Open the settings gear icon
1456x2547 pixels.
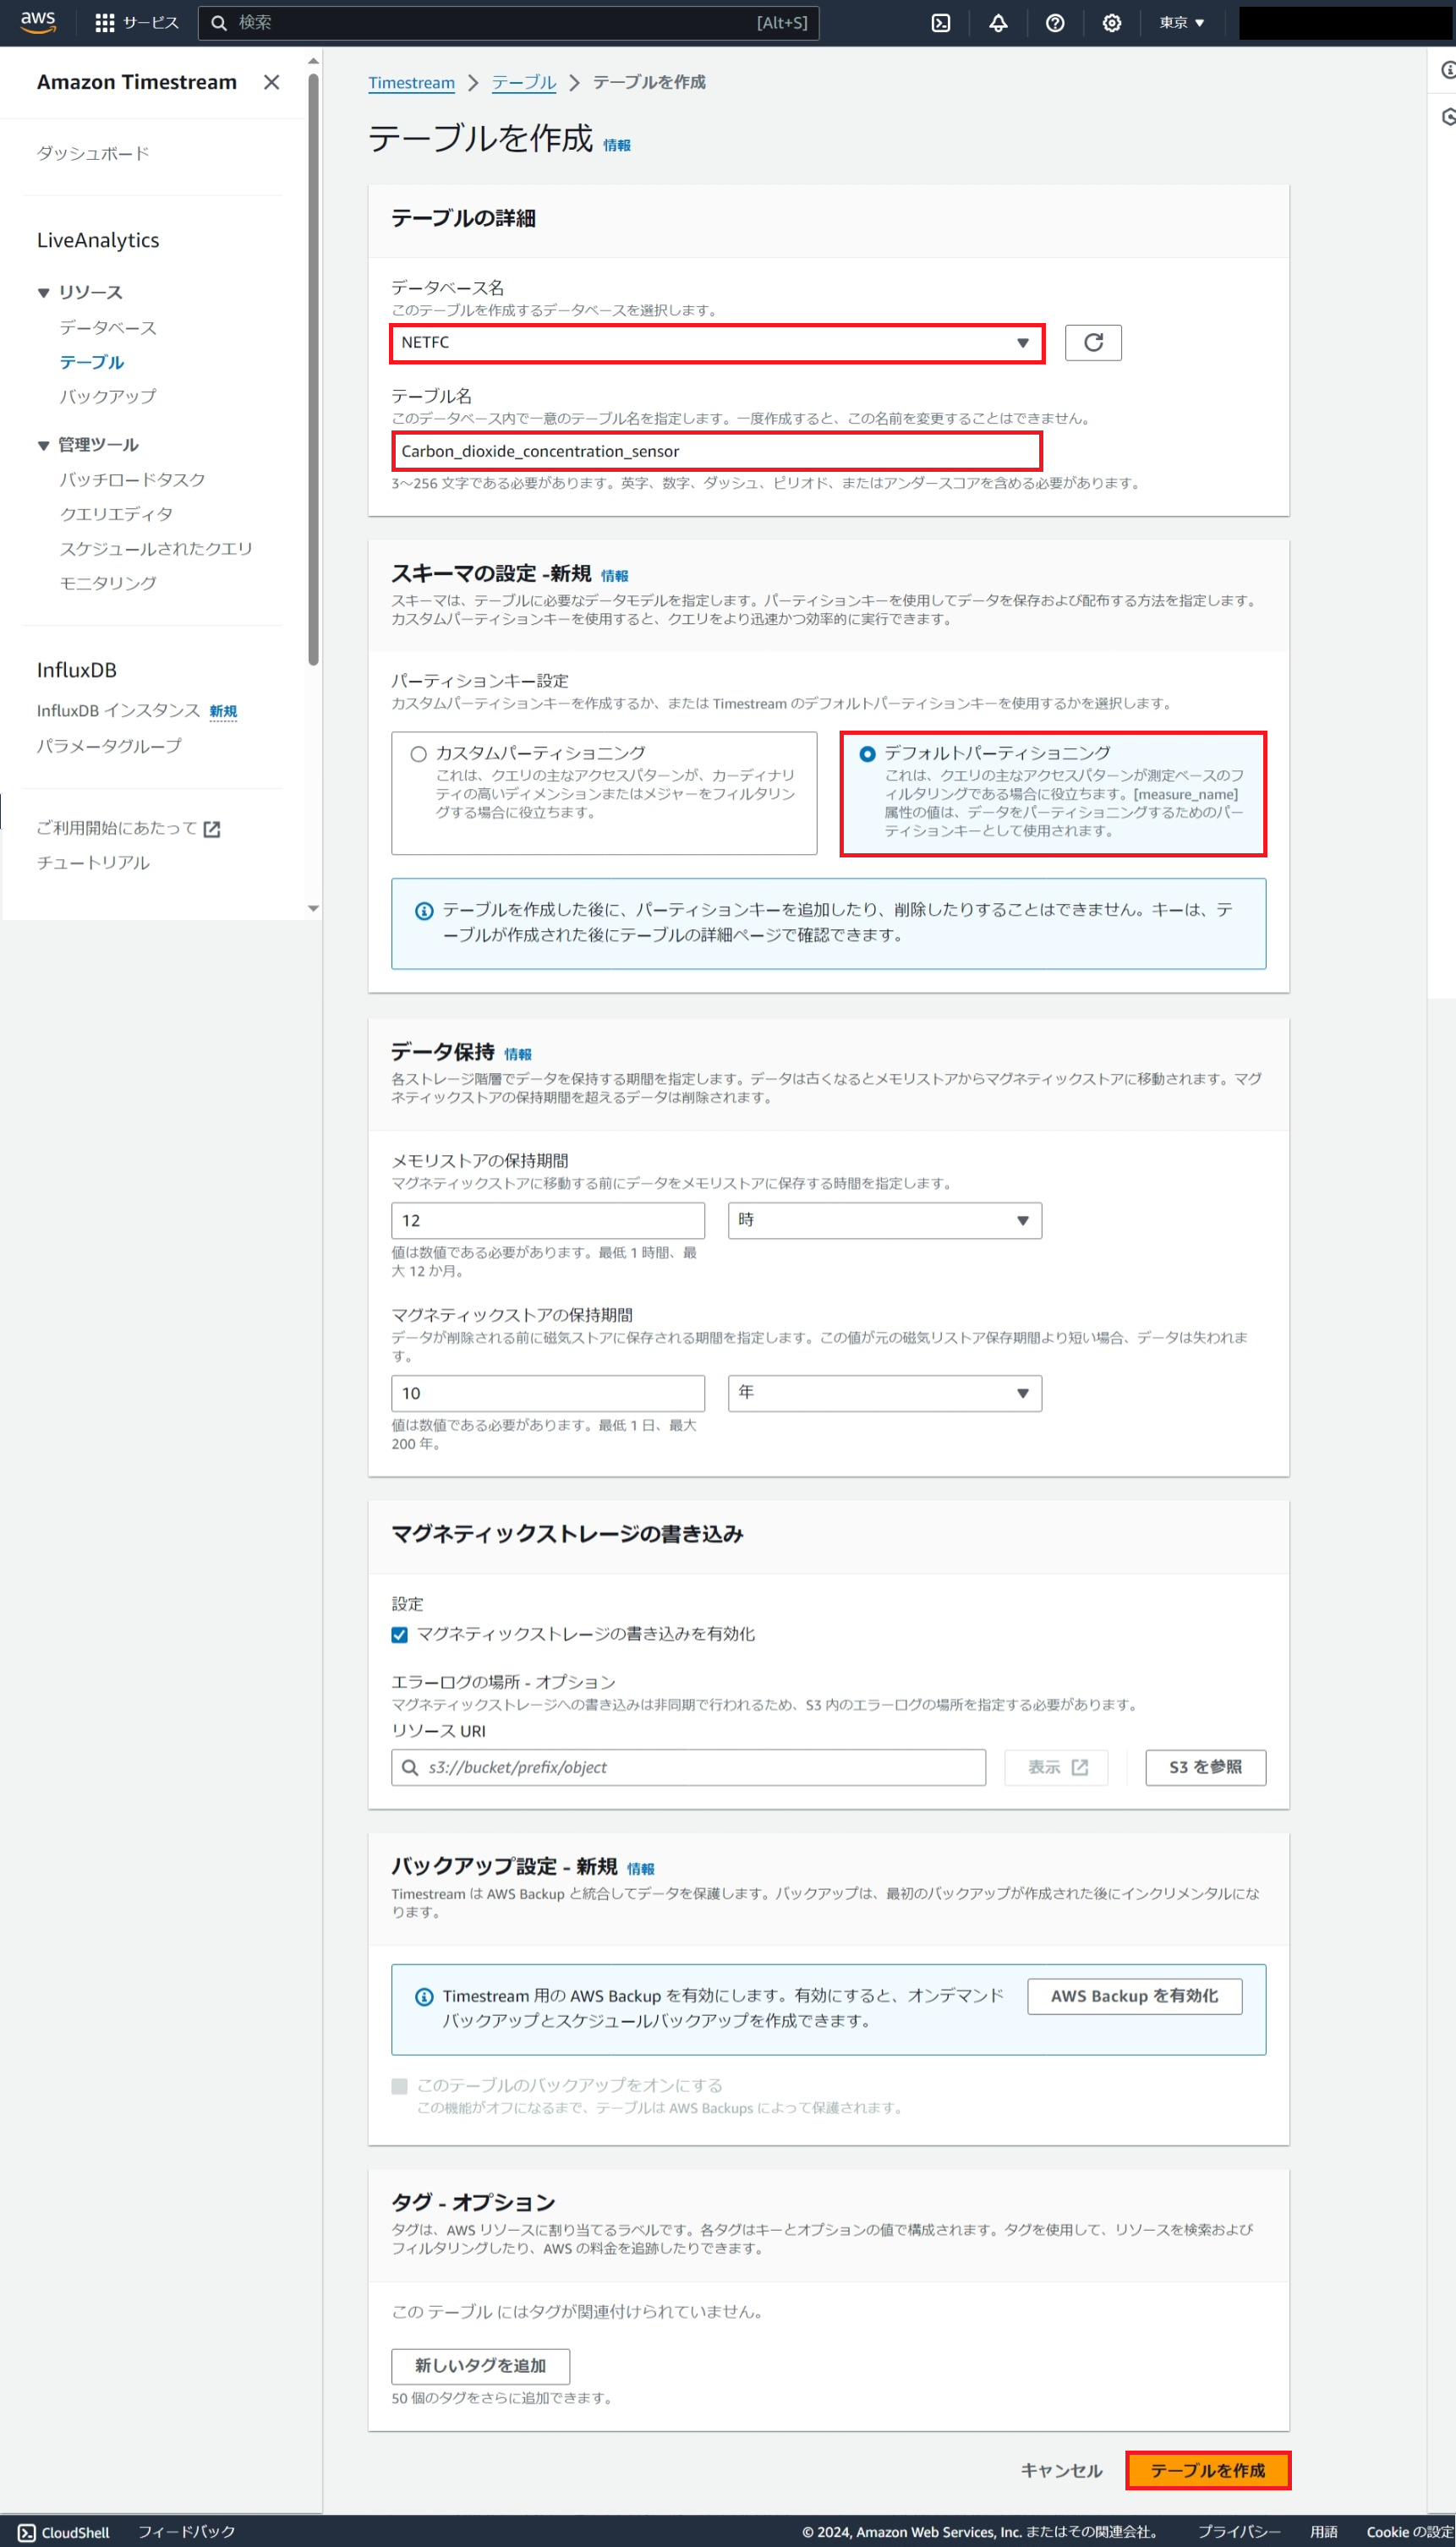click(x=1112, y=22)
